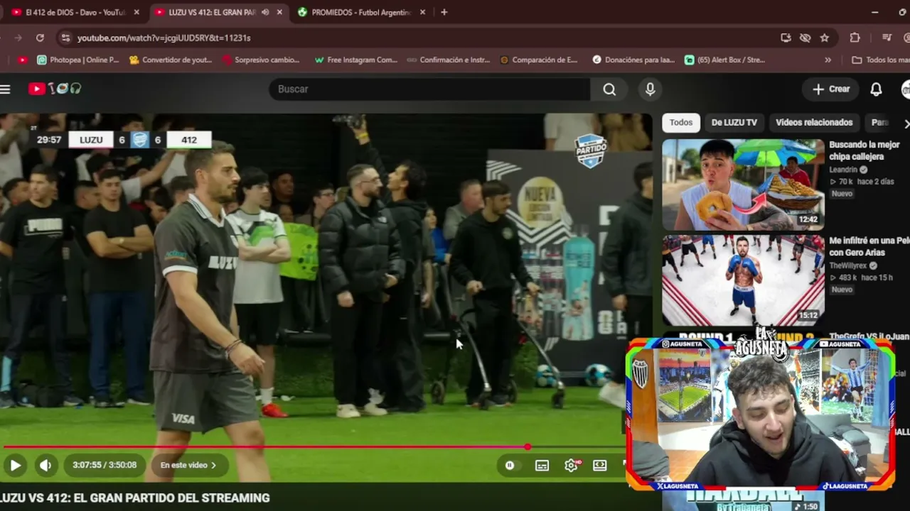This screenshot has height=511, width=910.
Task: Minimize the browser window
Action: coord(874,12)
